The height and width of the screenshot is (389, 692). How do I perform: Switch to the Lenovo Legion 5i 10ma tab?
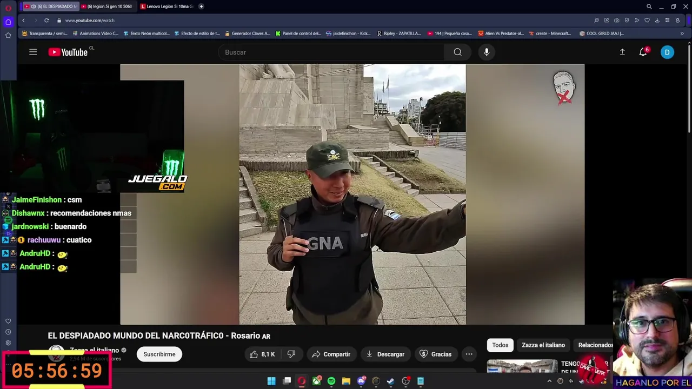coord(167,6)
